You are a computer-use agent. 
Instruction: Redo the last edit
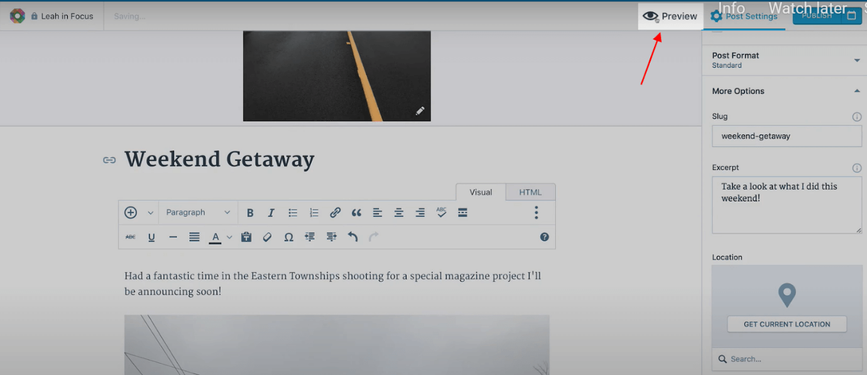coord(374,237)
